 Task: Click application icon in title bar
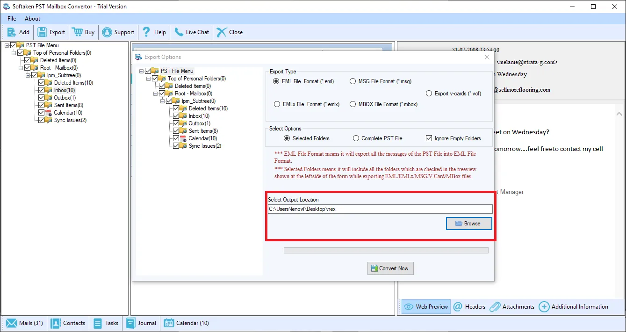pos(7,7)
